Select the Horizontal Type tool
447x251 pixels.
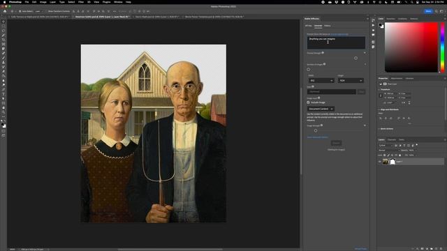coord(3,94)
